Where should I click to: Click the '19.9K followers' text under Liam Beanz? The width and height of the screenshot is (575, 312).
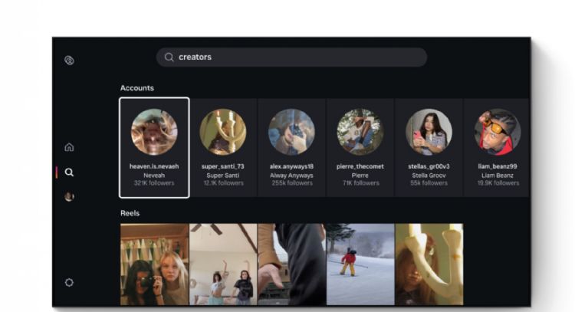coord(498,183)
